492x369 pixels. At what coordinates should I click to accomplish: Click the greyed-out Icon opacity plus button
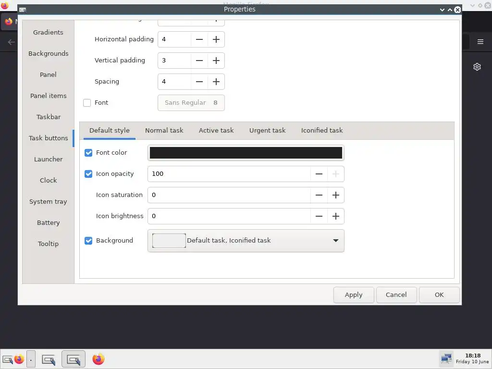[336, 174]
